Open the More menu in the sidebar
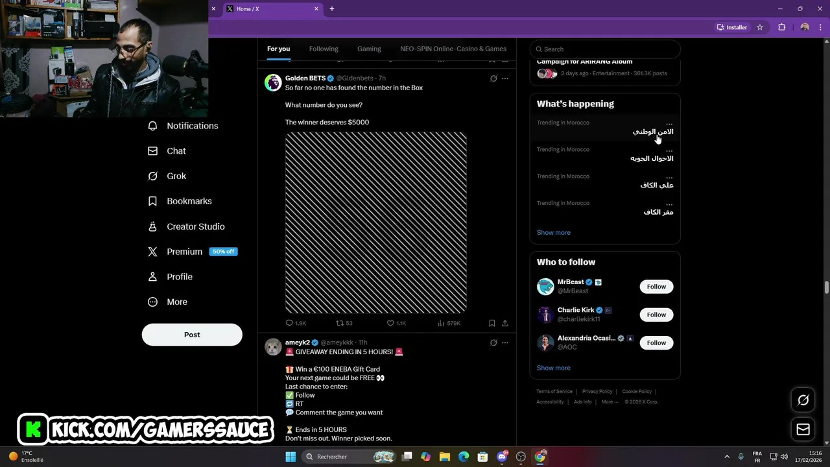The width and height of the screenshot is (830, 467). (x=168, y=302)
